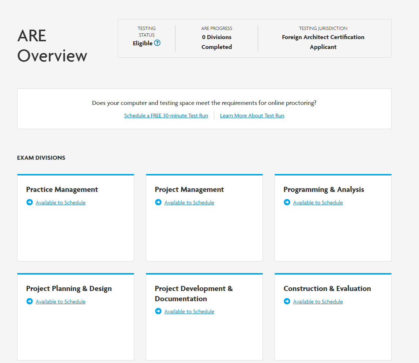This screenshot has height=363, width=419.
Task: Click arrow icon under Project Management
Action: coord(158,202)
